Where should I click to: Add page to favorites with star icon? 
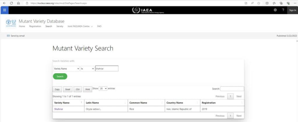258,3
